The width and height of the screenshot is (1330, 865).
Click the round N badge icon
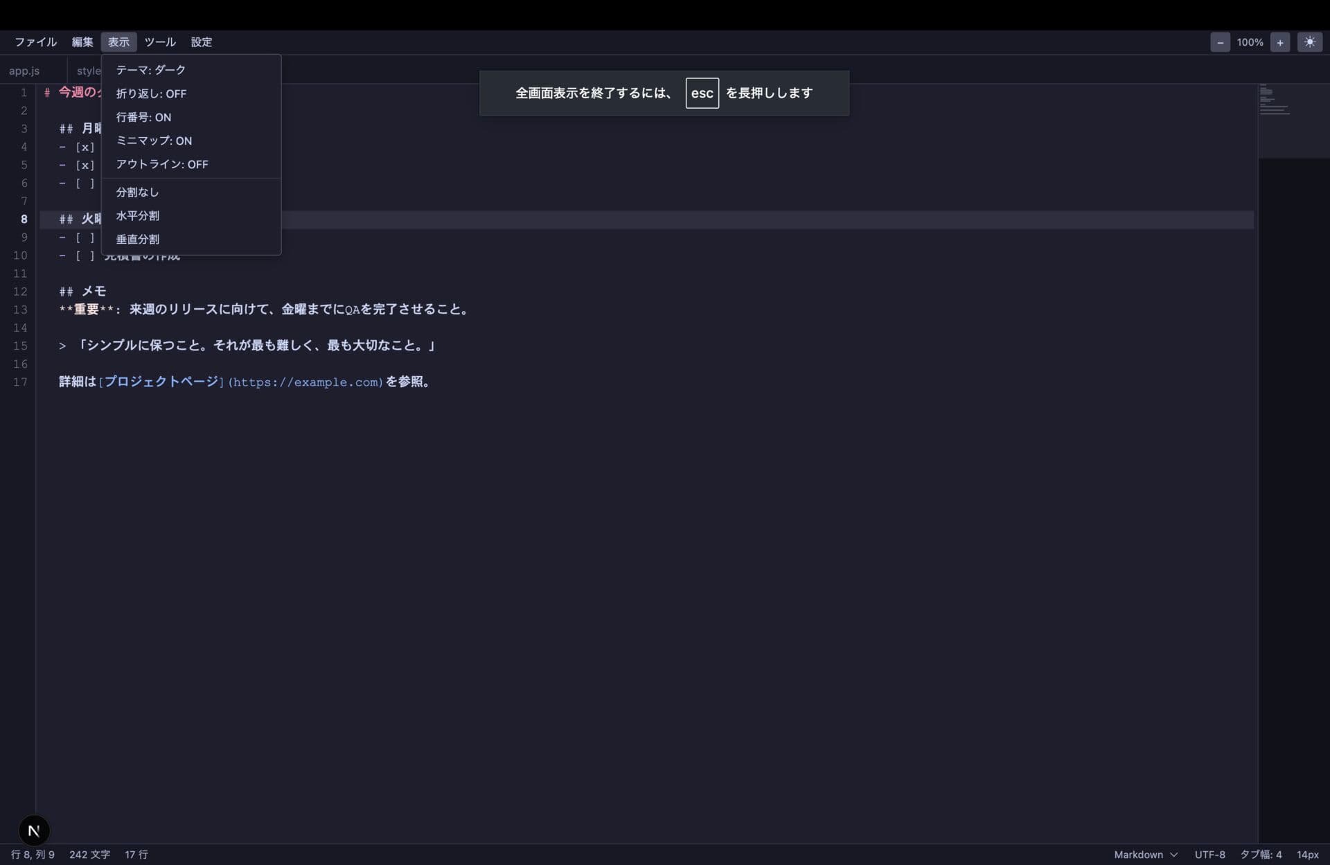34,830
